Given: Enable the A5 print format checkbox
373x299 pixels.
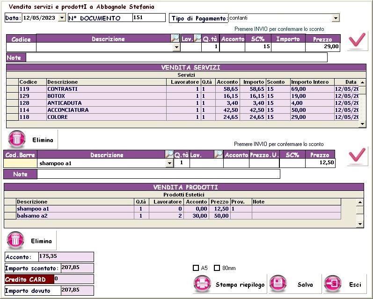Looking at the screenshot, I should [x=196, y=268].
